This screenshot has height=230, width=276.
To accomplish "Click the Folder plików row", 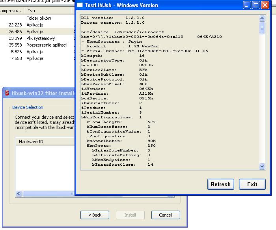I will (x=37, y=18).
